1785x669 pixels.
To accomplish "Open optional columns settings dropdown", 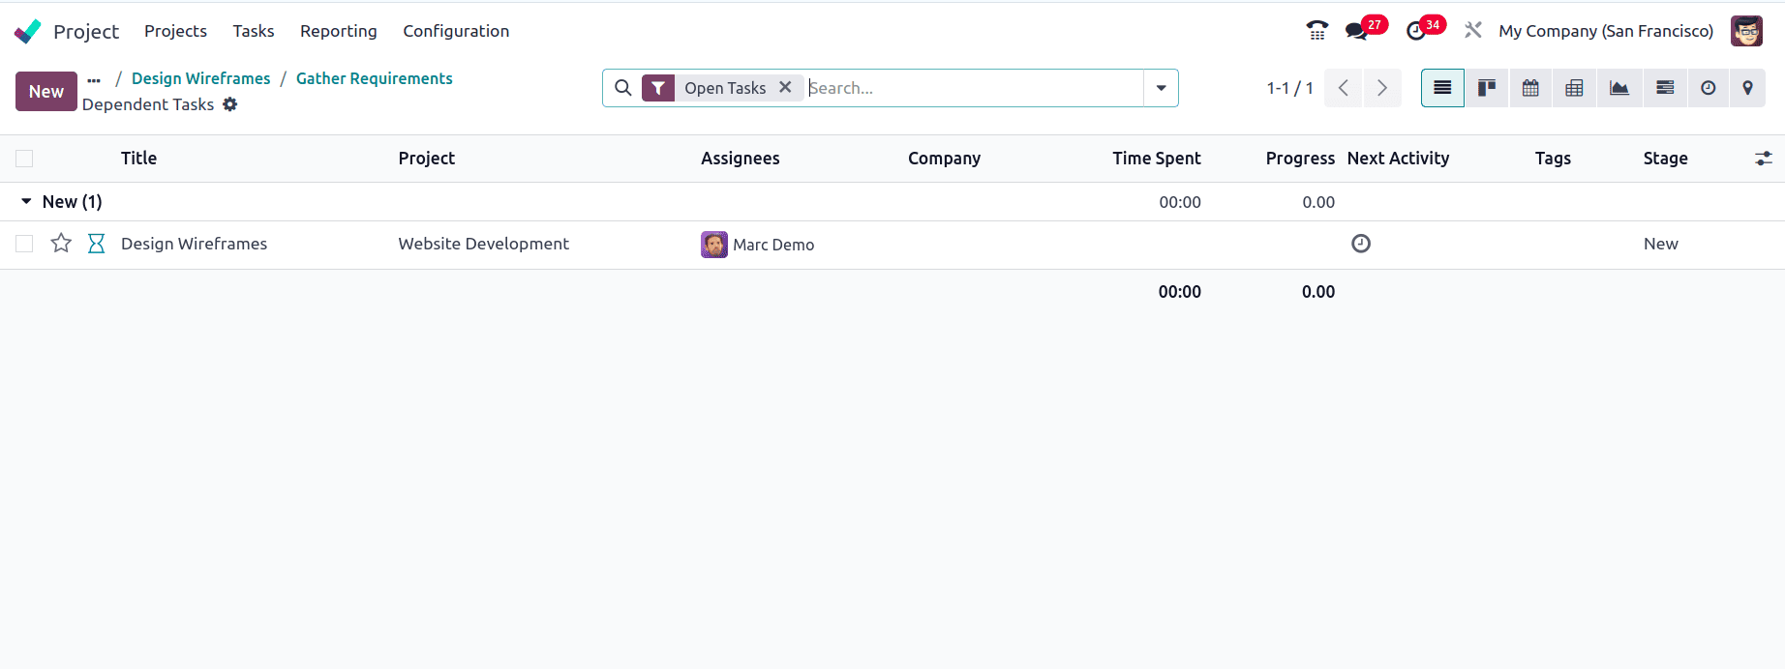I will [x=1763, y=159].
